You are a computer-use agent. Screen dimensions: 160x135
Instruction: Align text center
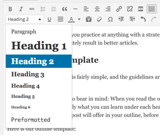point(97,9)
